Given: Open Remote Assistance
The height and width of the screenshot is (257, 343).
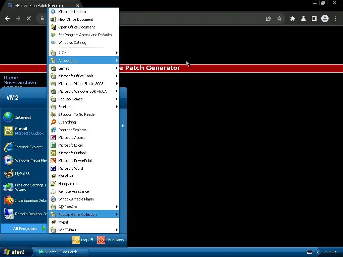Looking at the screenshot, I should 84,191.
